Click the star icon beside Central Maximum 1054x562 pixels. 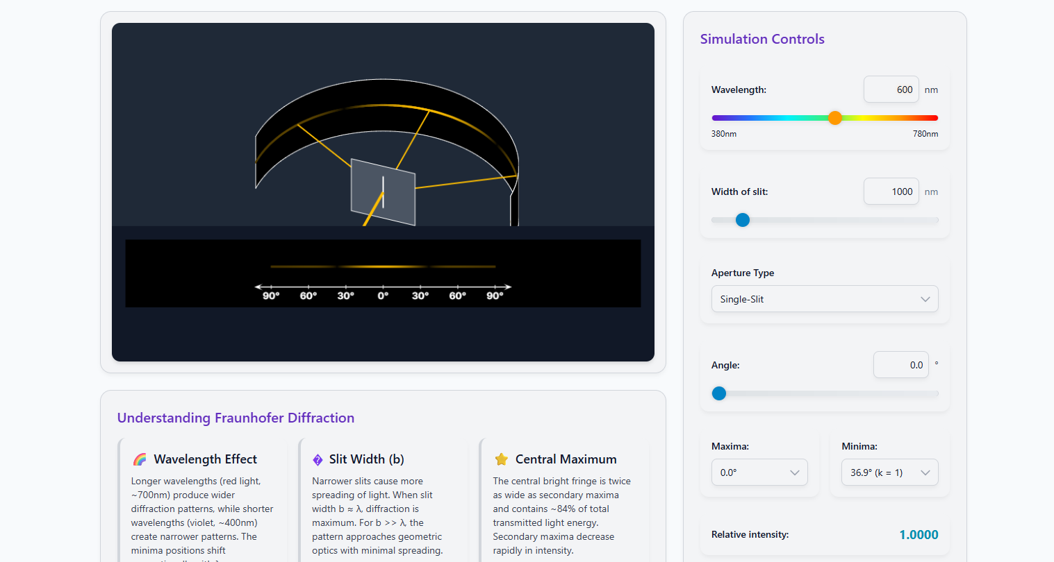pos(501,459)
